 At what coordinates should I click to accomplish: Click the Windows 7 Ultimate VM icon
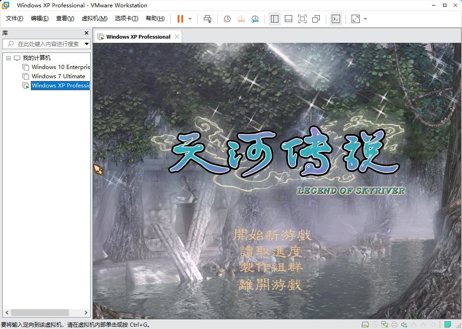(x=26, y=76)
